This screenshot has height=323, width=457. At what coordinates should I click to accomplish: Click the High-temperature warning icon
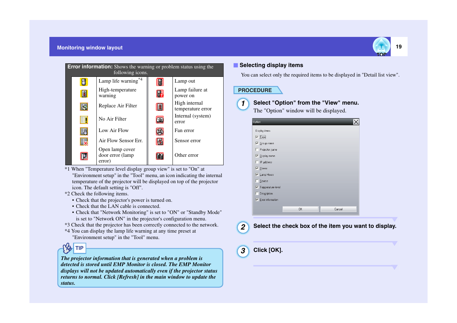tap(84, 93)
